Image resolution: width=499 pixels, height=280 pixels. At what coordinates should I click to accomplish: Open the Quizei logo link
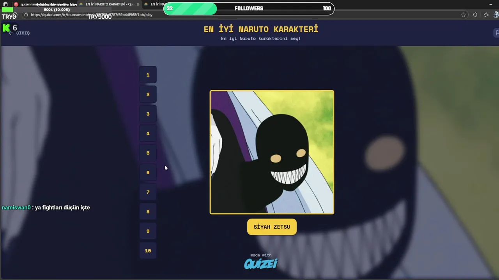(261, 264)
